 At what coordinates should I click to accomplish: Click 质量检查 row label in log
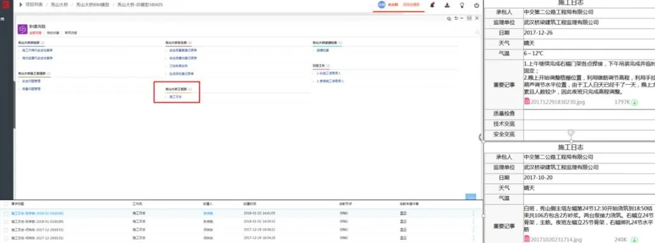[504, 113]
